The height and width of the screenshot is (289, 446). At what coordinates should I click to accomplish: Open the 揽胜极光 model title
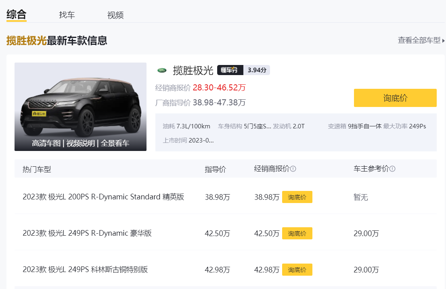(x=193, y=70)
